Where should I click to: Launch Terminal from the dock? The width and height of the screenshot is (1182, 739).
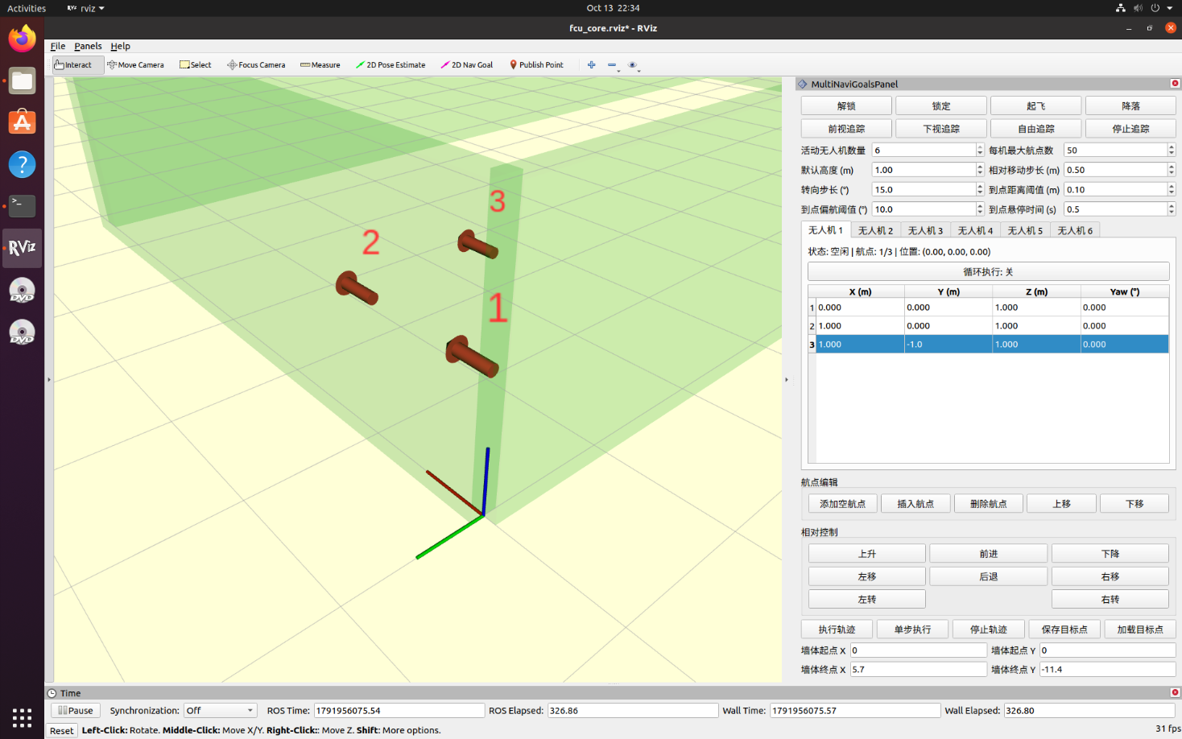(x=23, y=206)
